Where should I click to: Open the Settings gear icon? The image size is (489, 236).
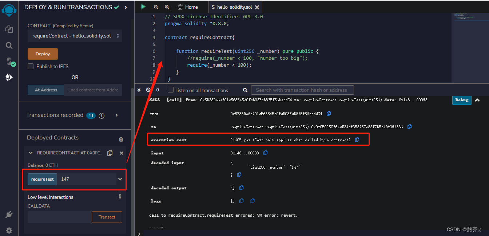(9, 231)
